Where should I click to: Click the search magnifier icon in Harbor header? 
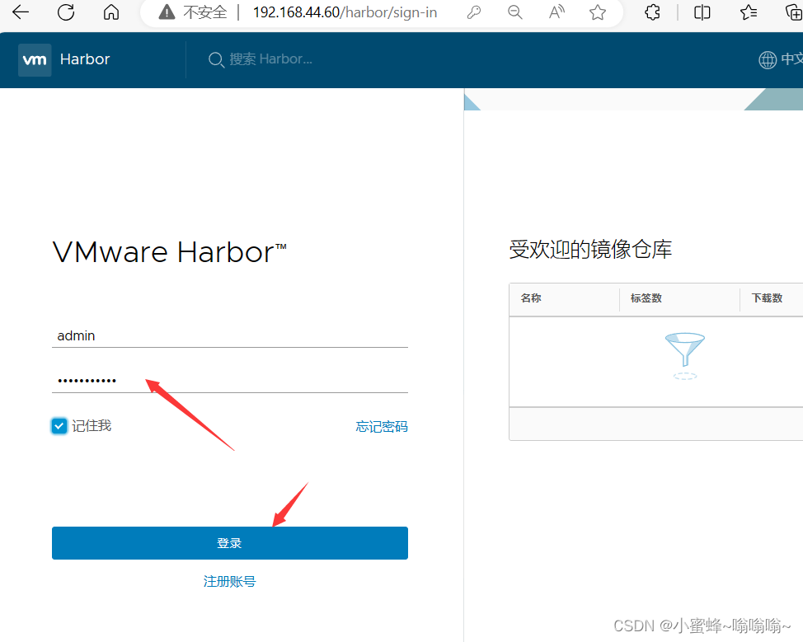pyautogui.click(x=216, y=60)
